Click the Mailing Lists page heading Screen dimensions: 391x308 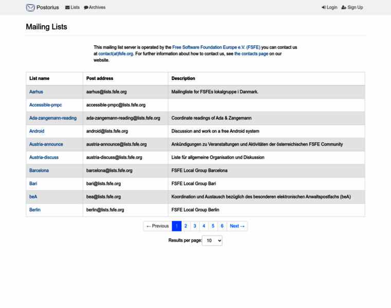[46, 27]
